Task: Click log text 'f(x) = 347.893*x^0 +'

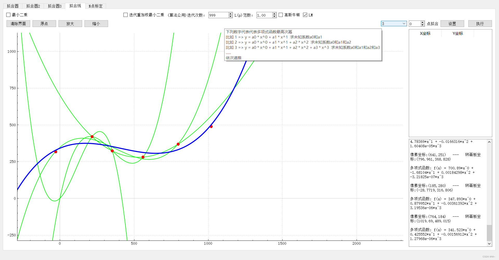Action: (455, 199)
